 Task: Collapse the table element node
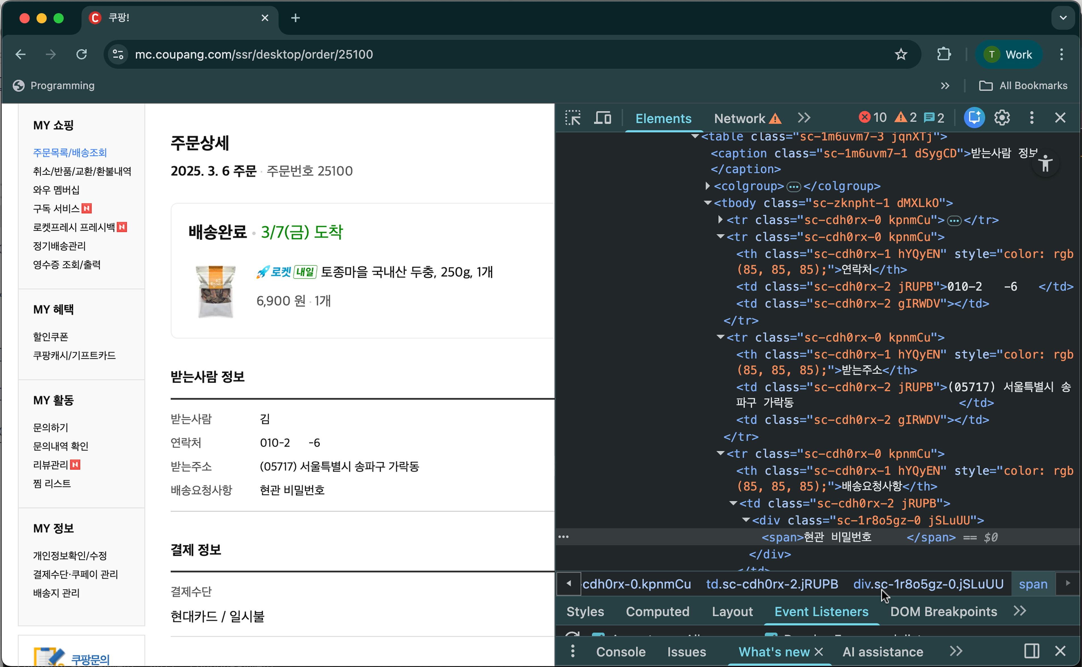695,136
